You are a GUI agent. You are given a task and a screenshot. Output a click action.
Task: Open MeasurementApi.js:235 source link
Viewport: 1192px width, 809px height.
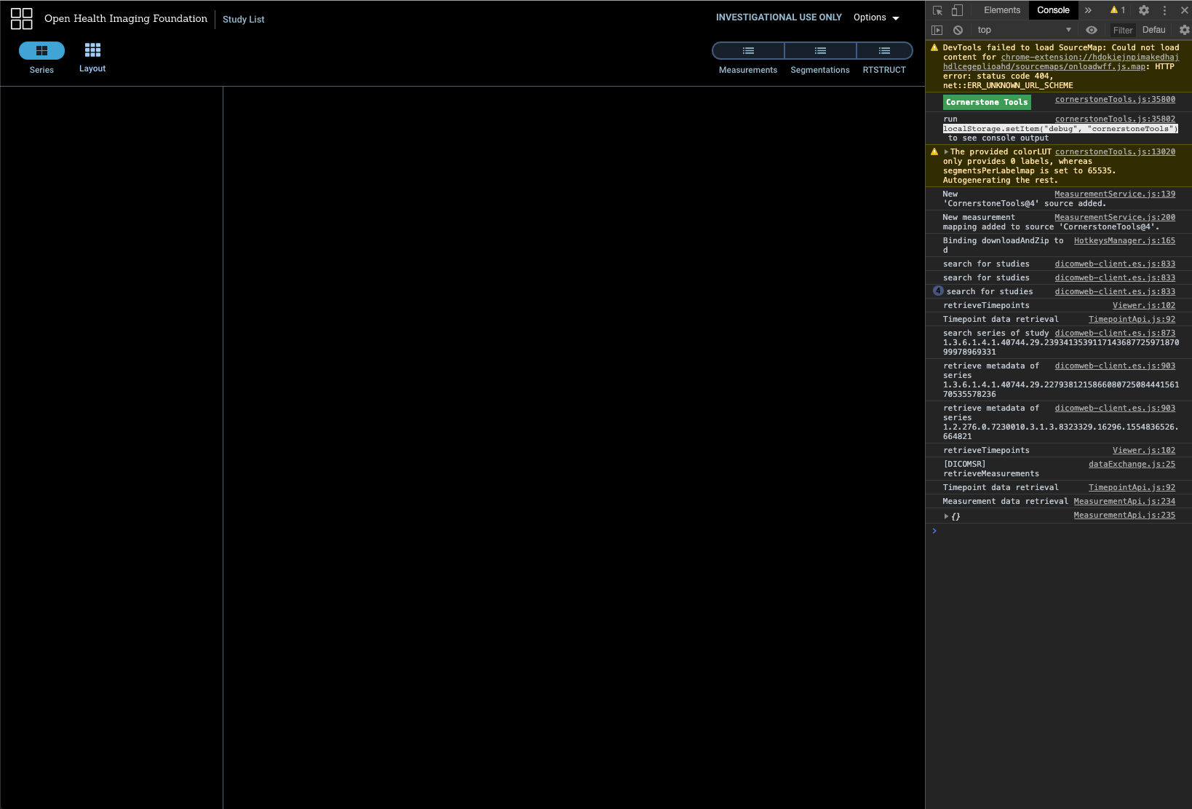coord(1124,515)
